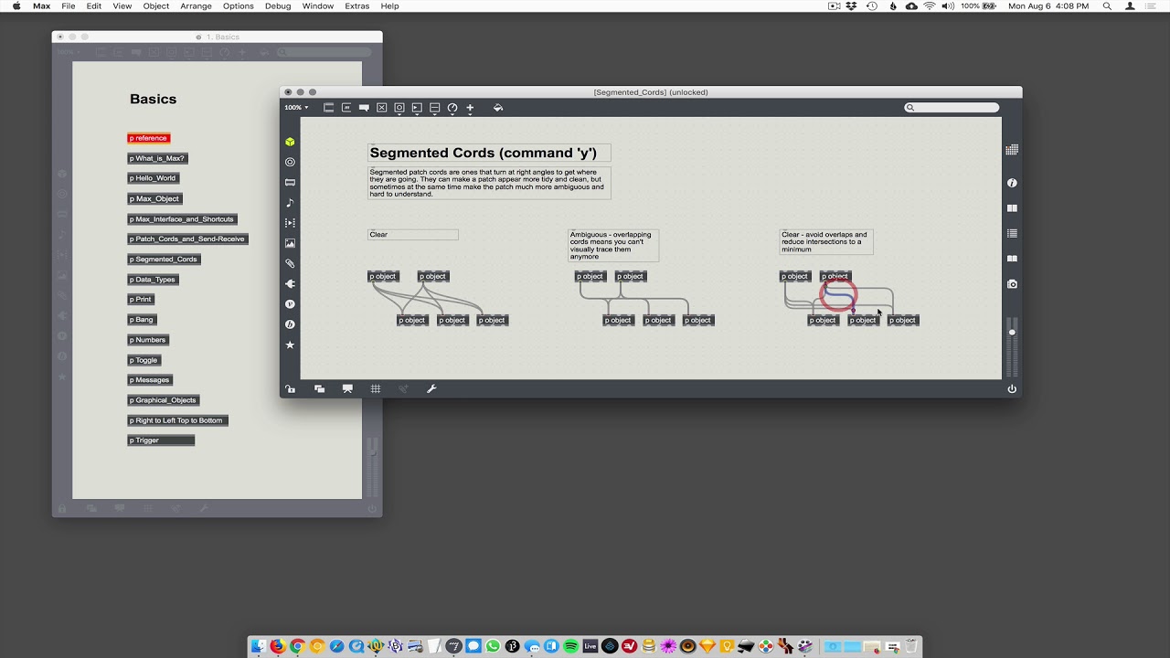Open Spotify from the Dock
Screen dimensions: 1170x658
pyautogui.click(x=571, y=646)
